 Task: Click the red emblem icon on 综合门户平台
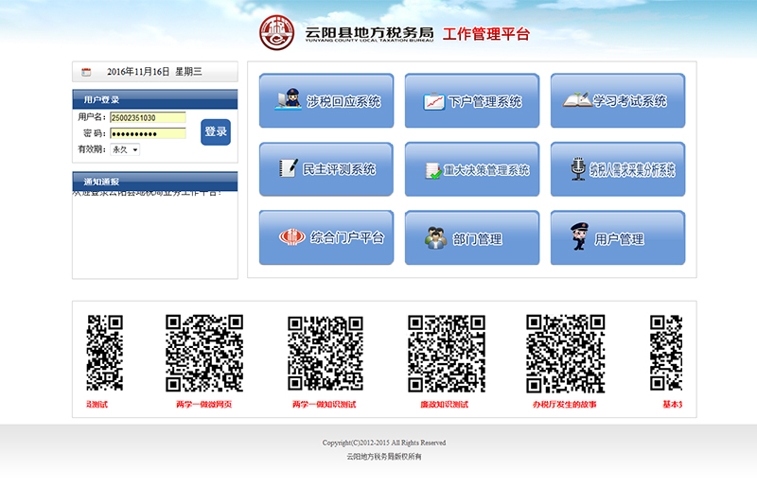click(291, 237)
